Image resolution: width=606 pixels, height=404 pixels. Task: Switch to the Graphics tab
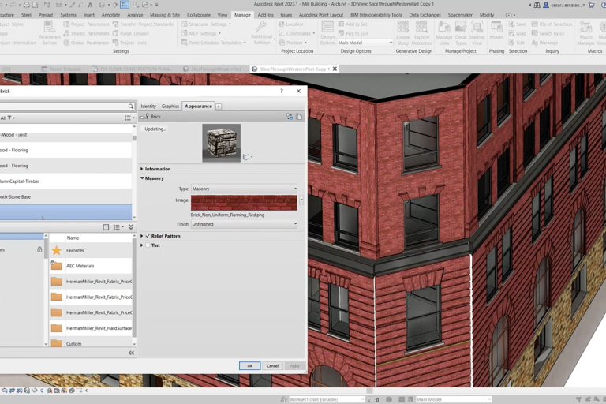coord(170,106)
